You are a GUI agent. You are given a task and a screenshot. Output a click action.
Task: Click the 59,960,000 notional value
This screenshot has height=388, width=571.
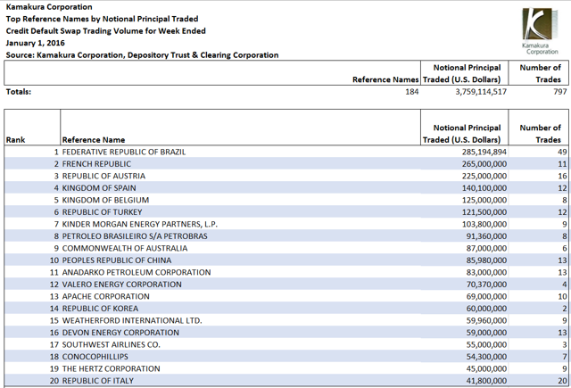click(486, 320)
